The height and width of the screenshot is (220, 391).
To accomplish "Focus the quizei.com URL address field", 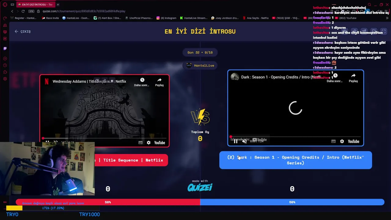I will tap(84, 11).
